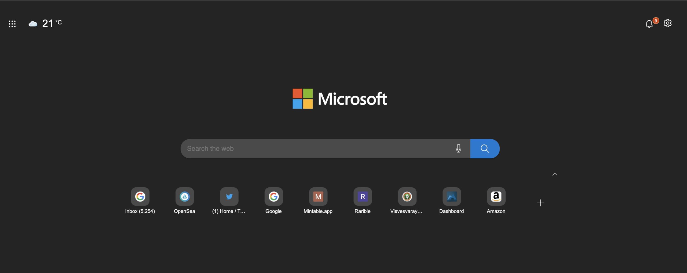Open the Amazon quick link

point(496,201)
